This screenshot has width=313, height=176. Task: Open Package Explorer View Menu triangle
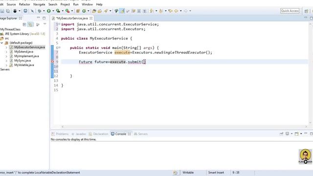point(45,24)
